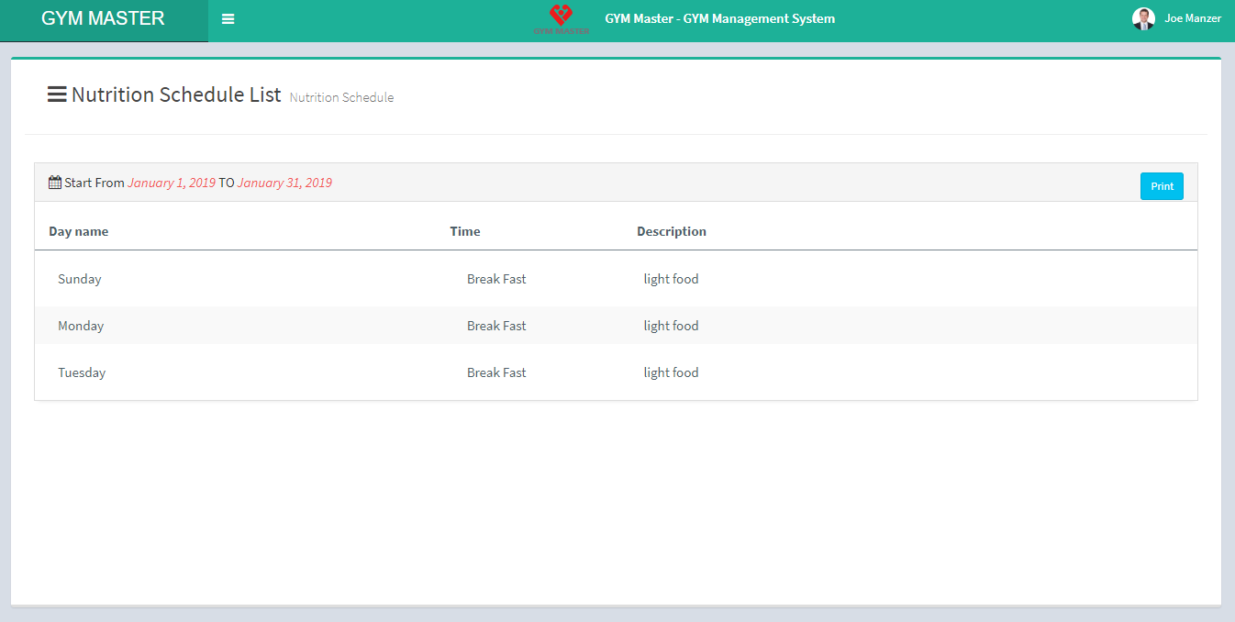This screenshot has height=622, width=1235.
Task: Select the Monday row day cell
Action: coord(81,326)
